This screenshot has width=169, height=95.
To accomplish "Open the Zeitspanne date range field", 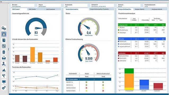I will click(x=102, y=6).
